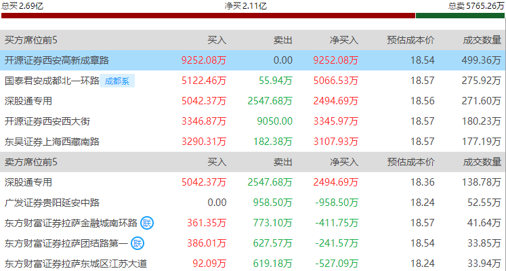Screen dimensions: 506x271
Task: Sort by 净买入 in the buyer table header
Action: [344, 40]
